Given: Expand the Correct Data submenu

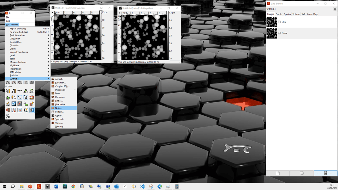Looking at the screenshot, I should click(x=28, y=42).
